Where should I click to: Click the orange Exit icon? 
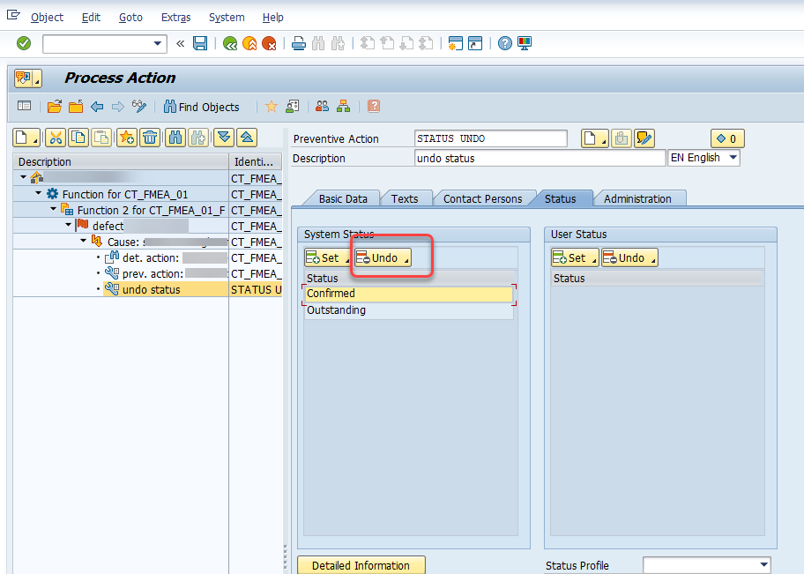[249, 43]
